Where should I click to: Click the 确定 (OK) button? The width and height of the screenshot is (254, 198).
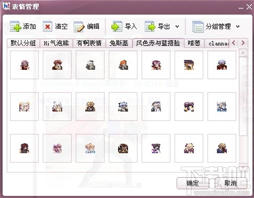click(x=192, y=183)
